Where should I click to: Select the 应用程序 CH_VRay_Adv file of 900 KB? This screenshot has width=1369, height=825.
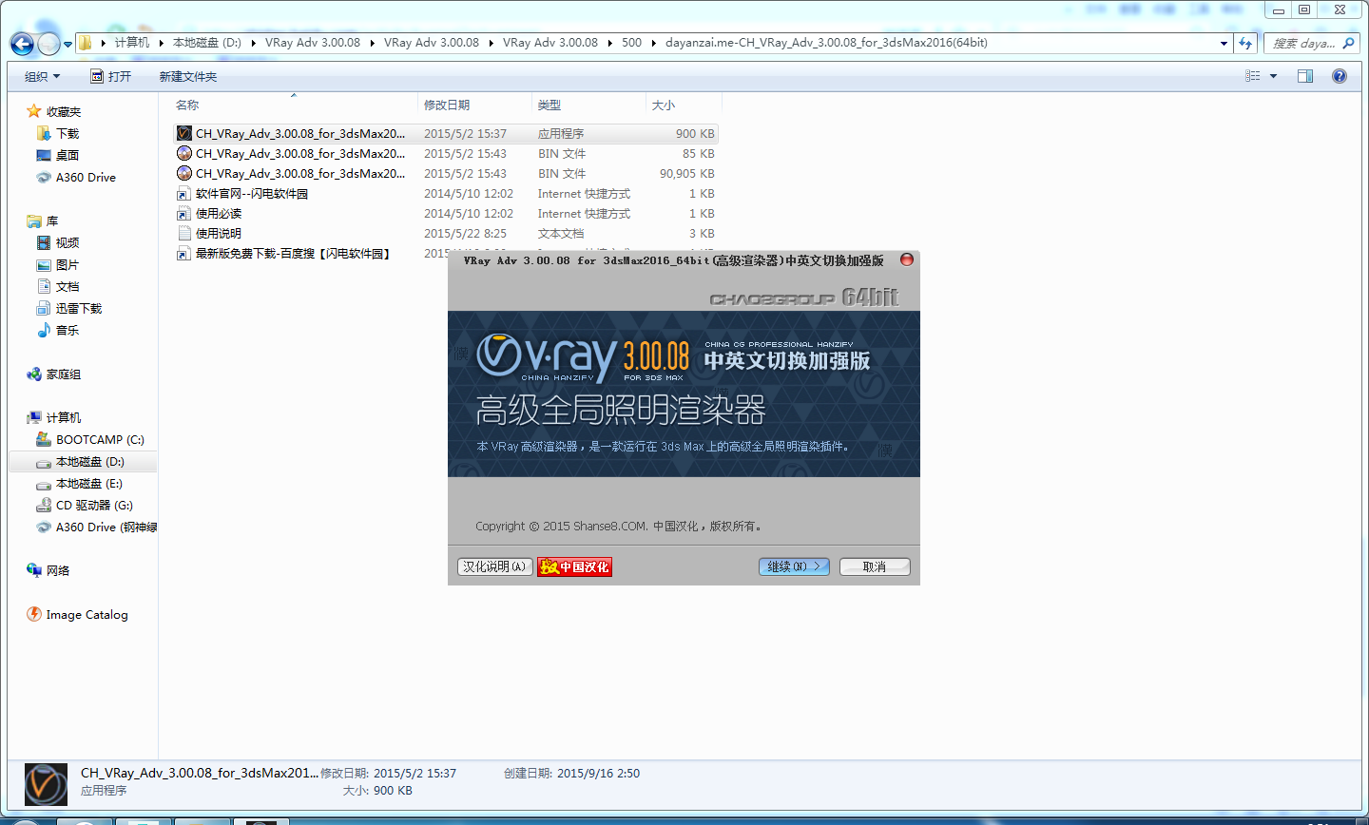[x=446, y=133]
